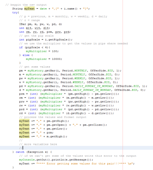Click the pipScale variable declaration
Viewport: 153px width, 170px height.
pos(33,40)
